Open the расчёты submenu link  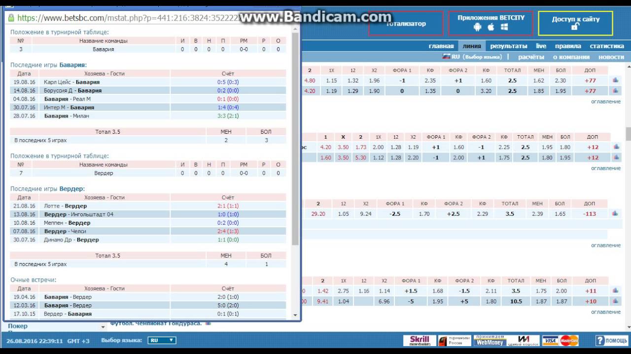531,57
